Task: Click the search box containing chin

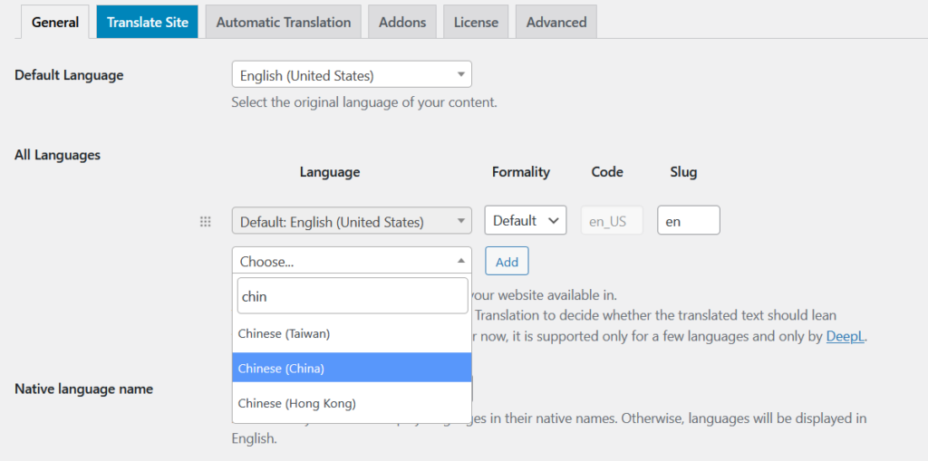Action: pos(353,296)
